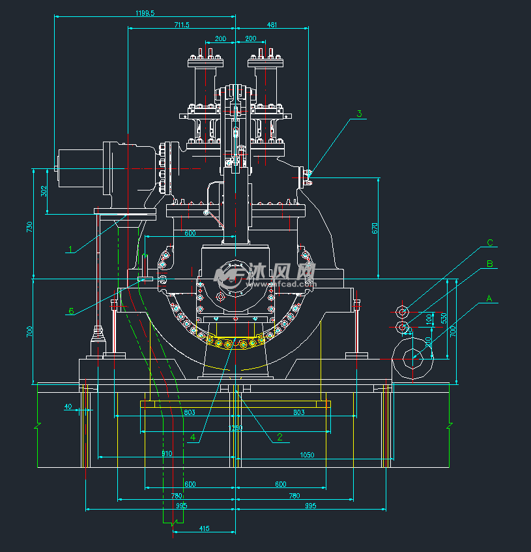
Task: Click the 481 dimension at top right
Action: coord(272,25)
